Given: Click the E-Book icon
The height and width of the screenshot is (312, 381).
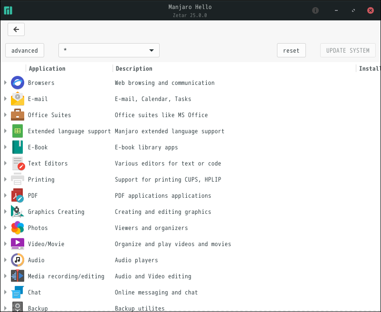Looking at the screenshot, I should click(x=18, y=147).
